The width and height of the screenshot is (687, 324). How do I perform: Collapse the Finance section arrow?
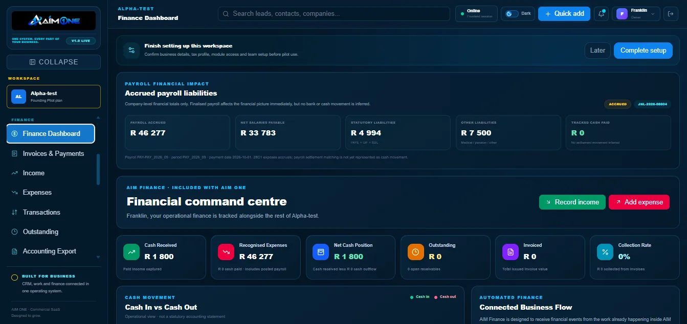[98, 118]
